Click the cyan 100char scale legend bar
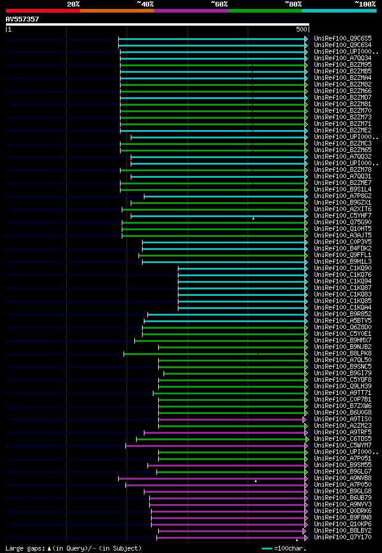The width and height of the screenshot is (382, 553). click(x=267, y=549)
